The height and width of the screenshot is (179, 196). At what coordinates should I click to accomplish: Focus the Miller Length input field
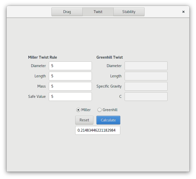pyautogui.click(x=70, y=76)
